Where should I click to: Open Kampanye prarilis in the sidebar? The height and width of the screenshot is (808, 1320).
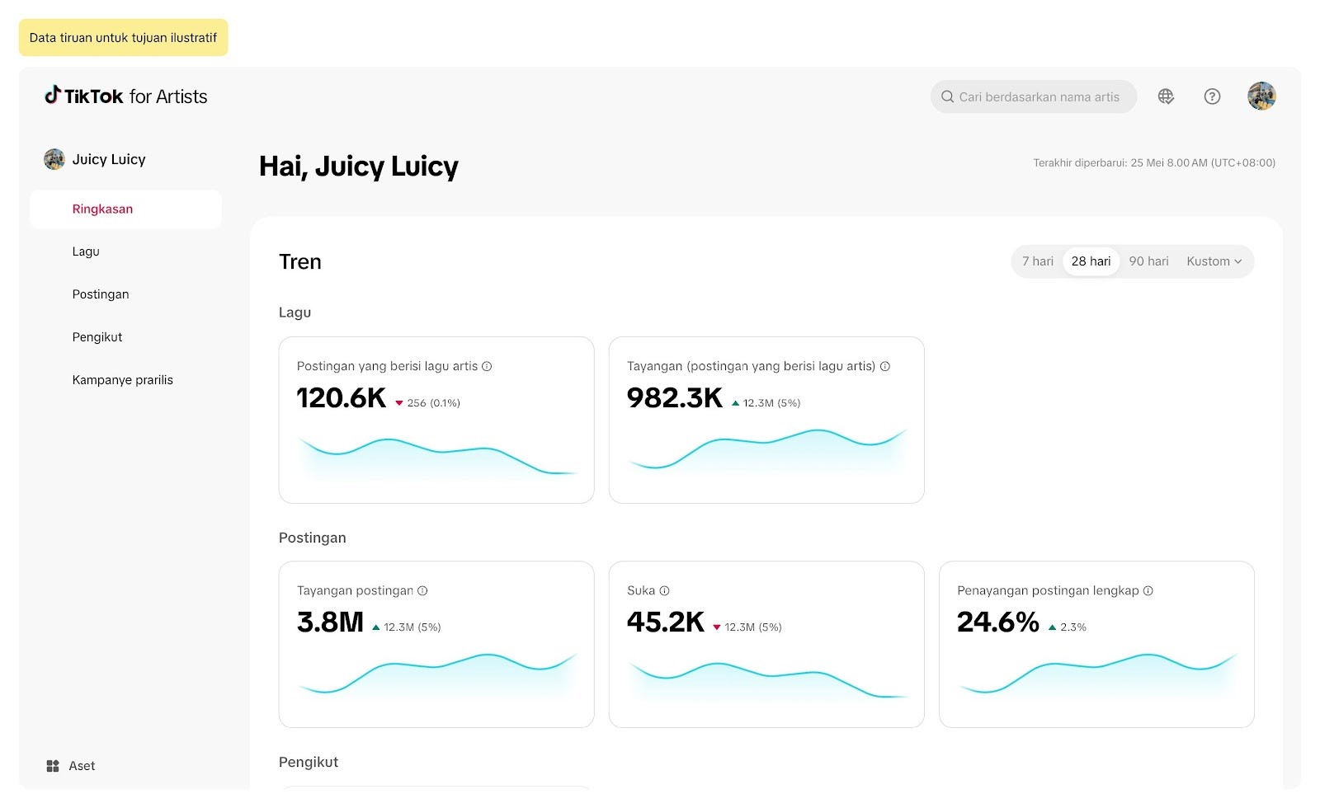coord(122,380)
